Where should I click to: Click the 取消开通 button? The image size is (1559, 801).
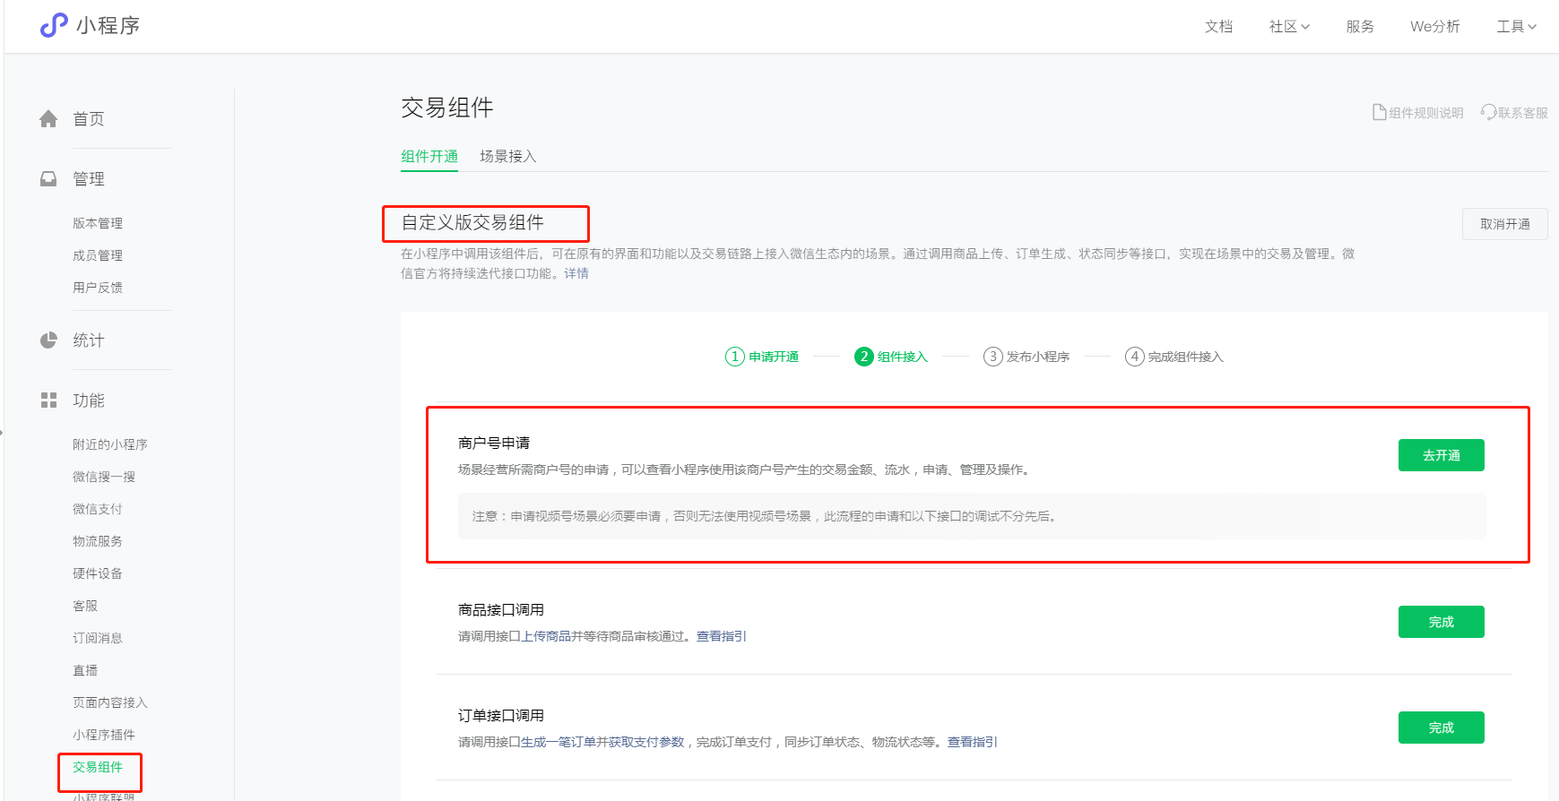coord(1504,224)
